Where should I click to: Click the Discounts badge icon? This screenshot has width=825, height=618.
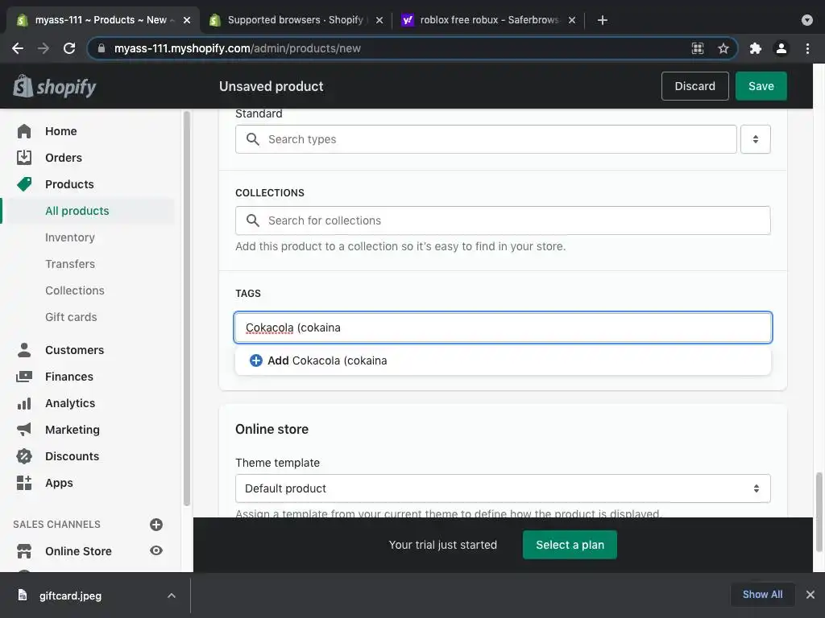[x=24, y=456]
